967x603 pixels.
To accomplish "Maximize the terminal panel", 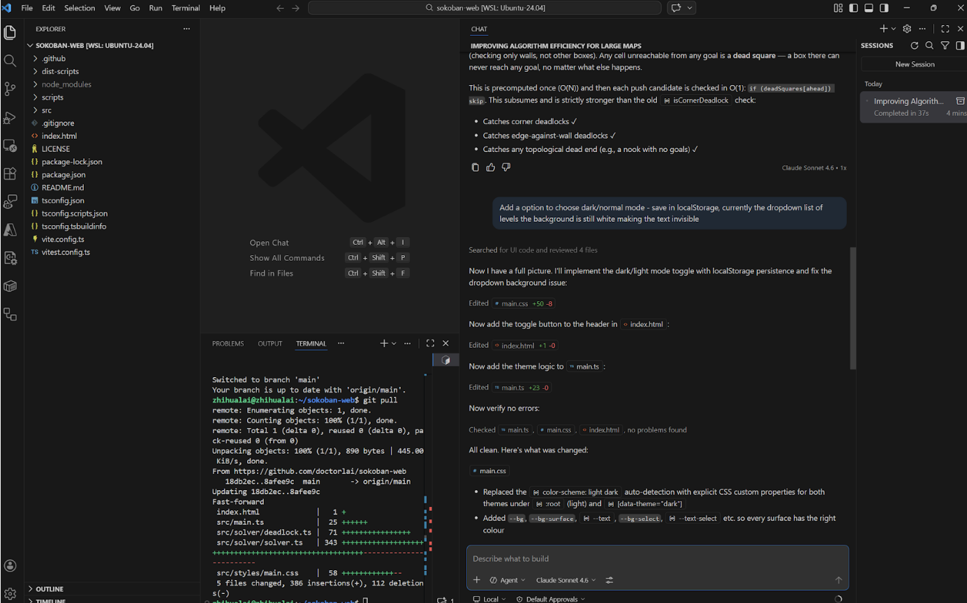I will coord(430,343).
